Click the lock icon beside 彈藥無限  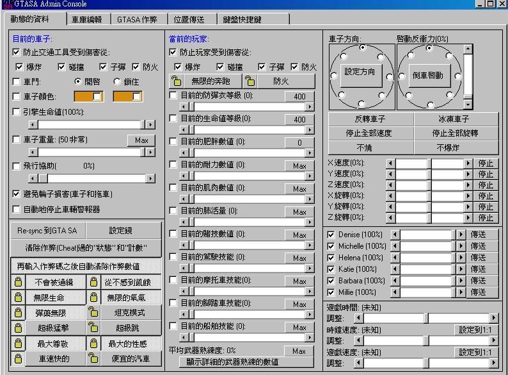tap(19, 313)
